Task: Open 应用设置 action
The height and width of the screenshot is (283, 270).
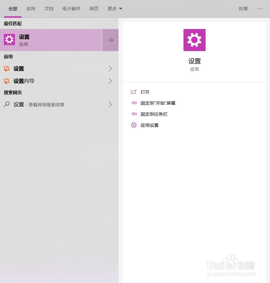Action: point(150,125)
